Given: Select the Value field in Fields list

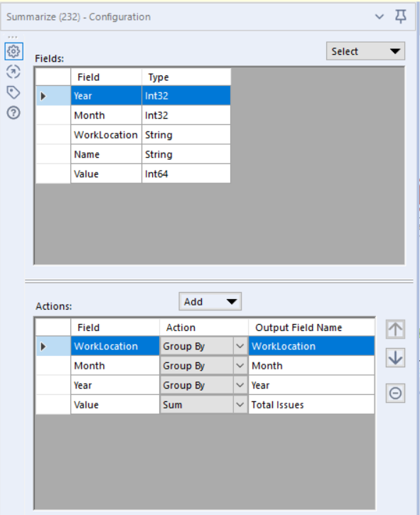Looking at the screenshot, I should pos(106,174).
